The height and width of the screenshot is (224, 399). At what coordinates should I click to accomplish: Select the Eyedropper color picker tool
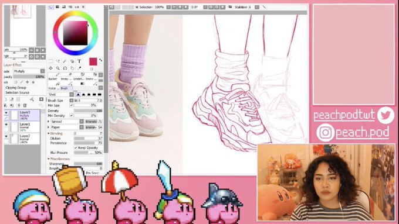pos(79,68)
